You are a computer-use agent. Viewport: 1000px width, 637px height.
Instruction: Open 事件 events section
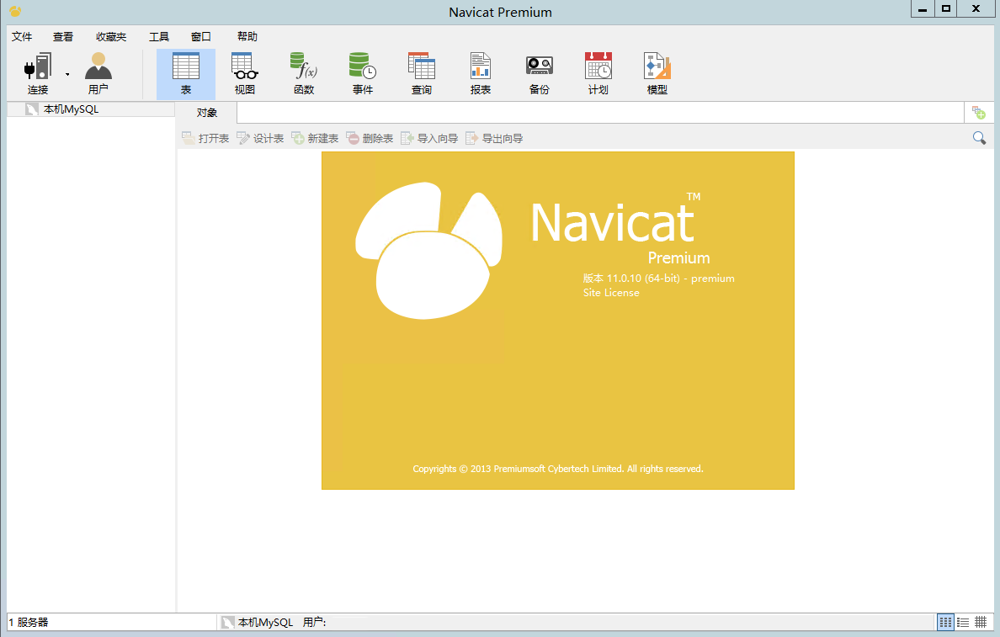click(363, 74)
